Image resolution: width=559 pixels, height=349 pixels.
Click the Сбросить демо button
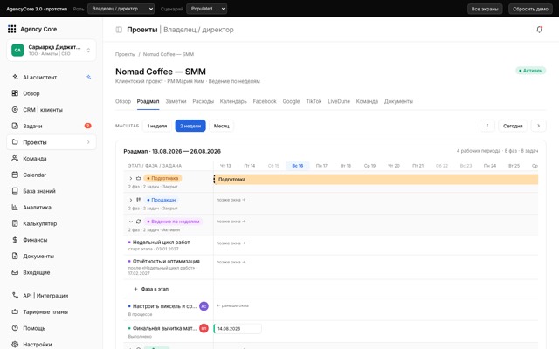[x=530, y=9]
